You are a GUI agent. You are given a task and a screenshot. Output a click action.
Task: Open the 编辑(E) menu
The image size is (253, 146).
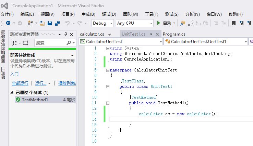pos(27,14)
